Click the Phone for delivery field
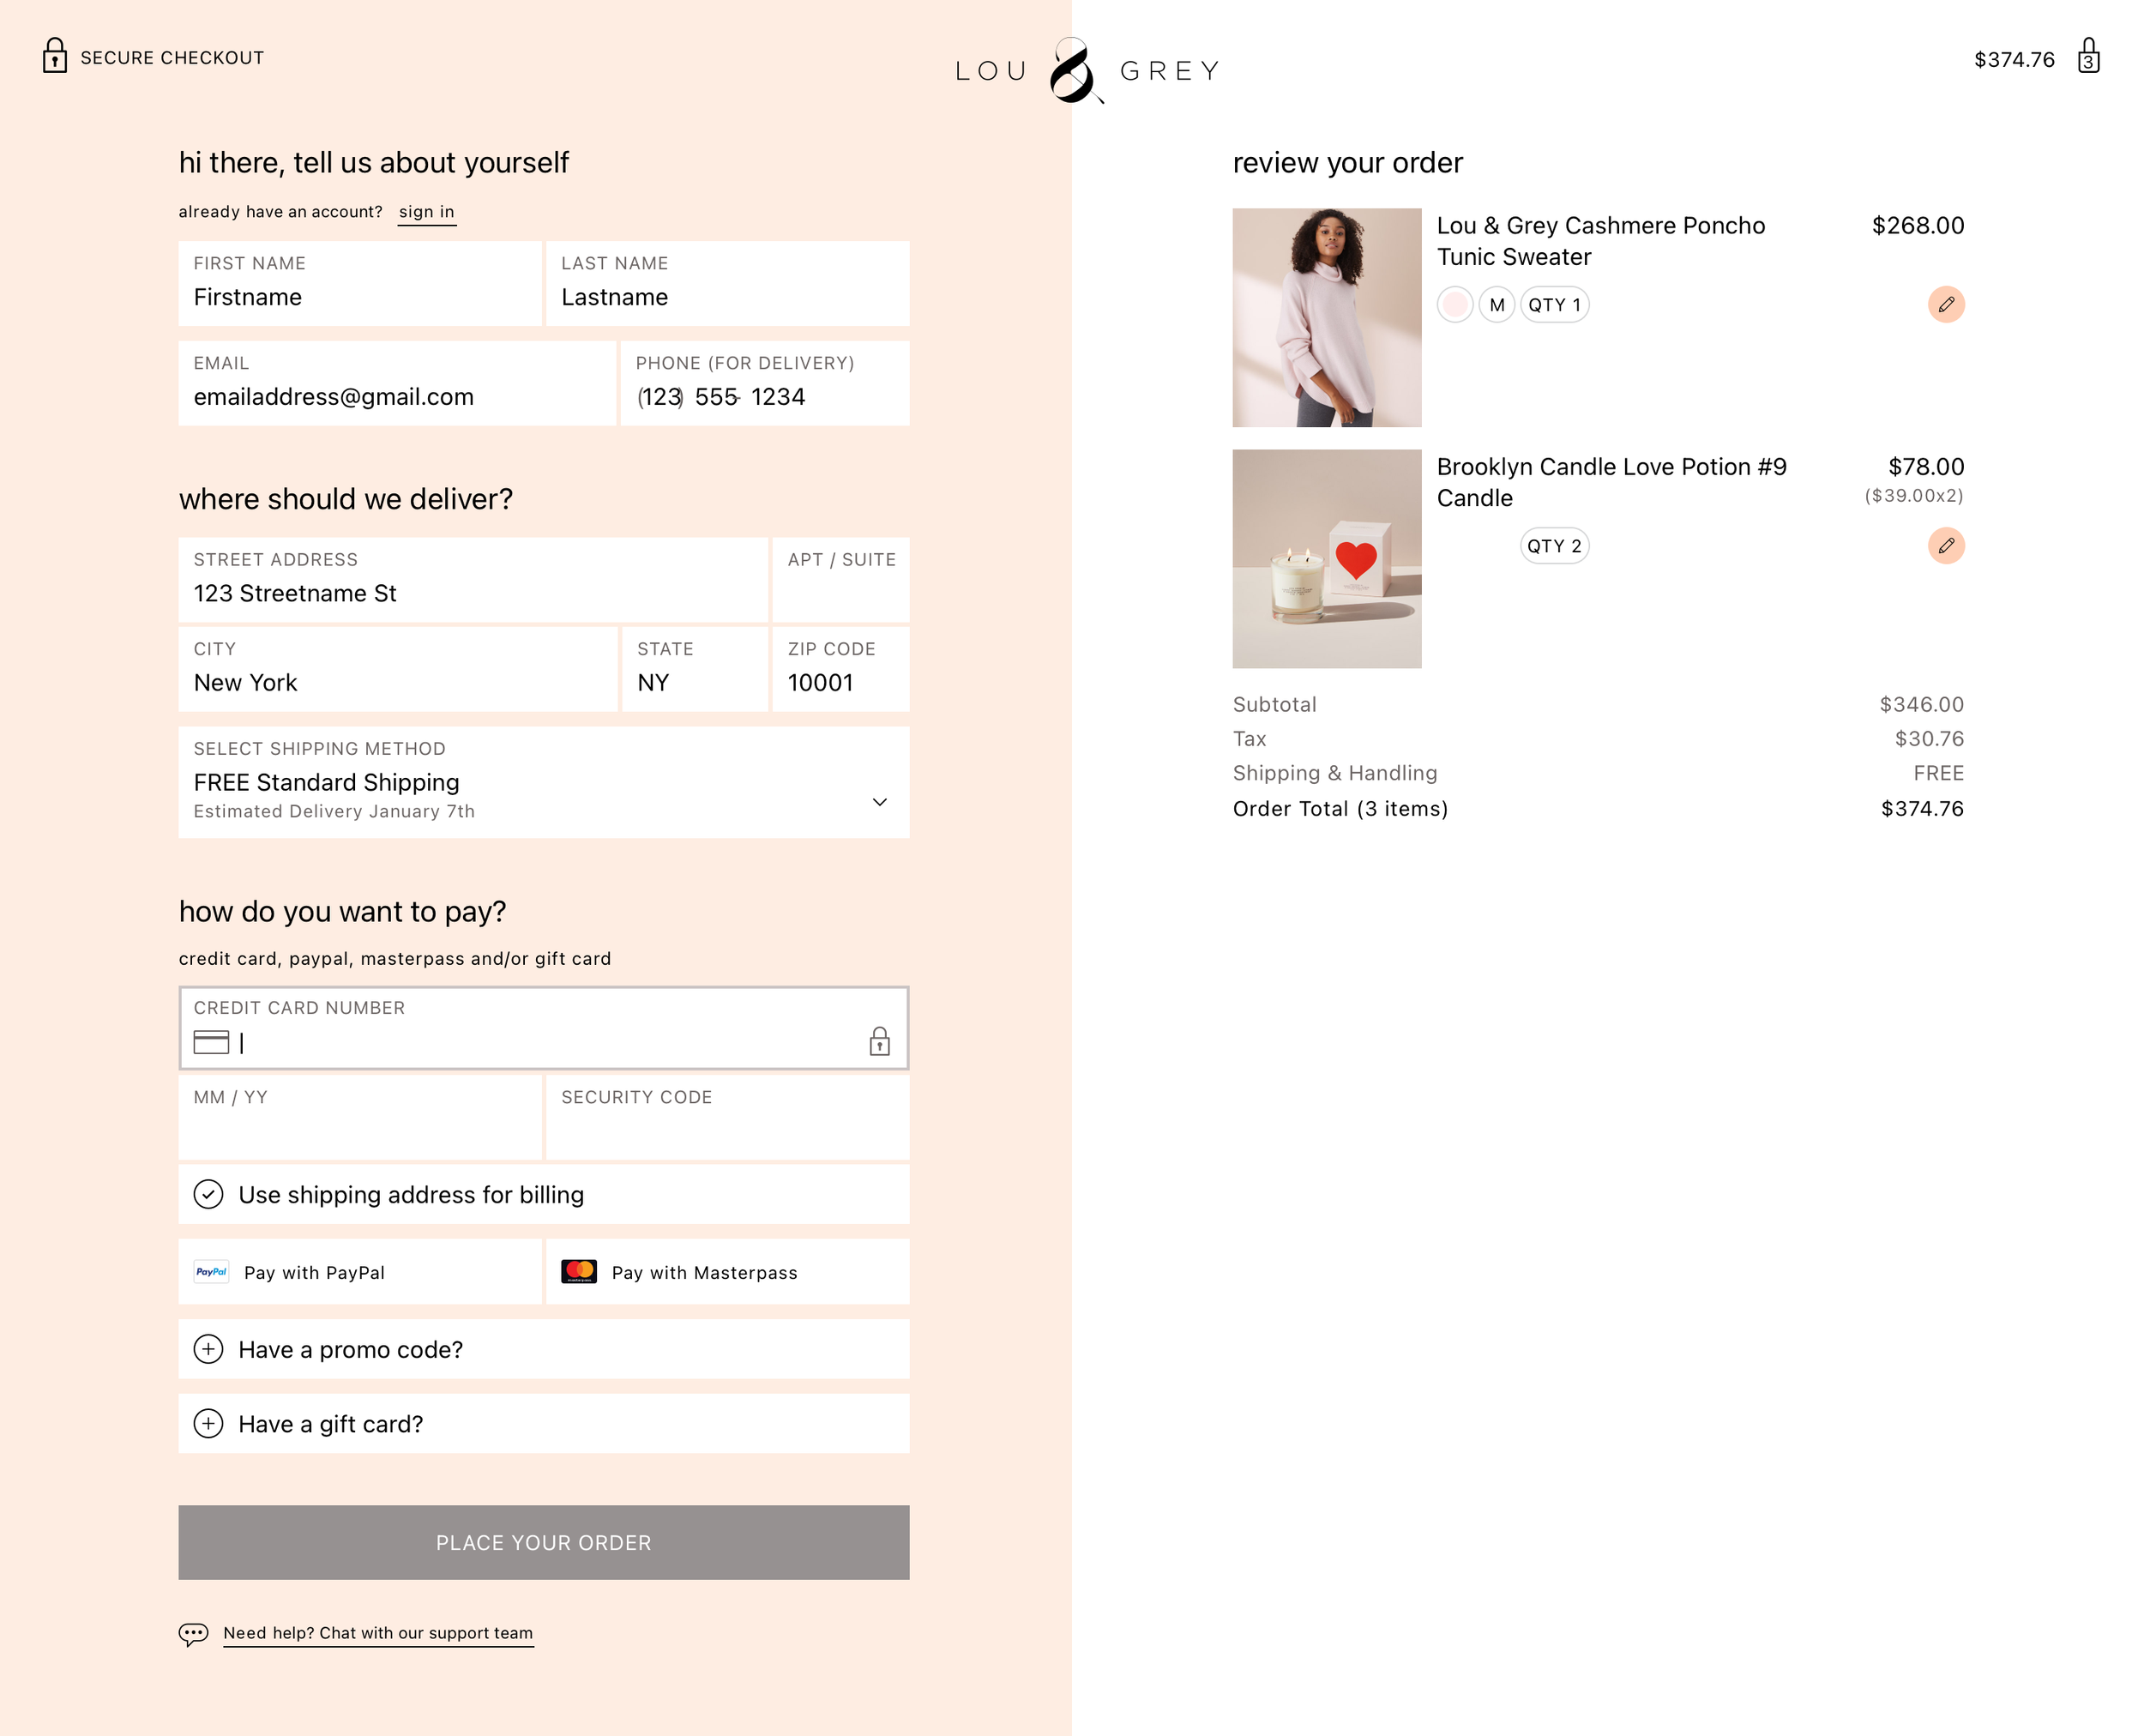The height and width of the screenshot is (1736, 2144). [x=765, y=383]
